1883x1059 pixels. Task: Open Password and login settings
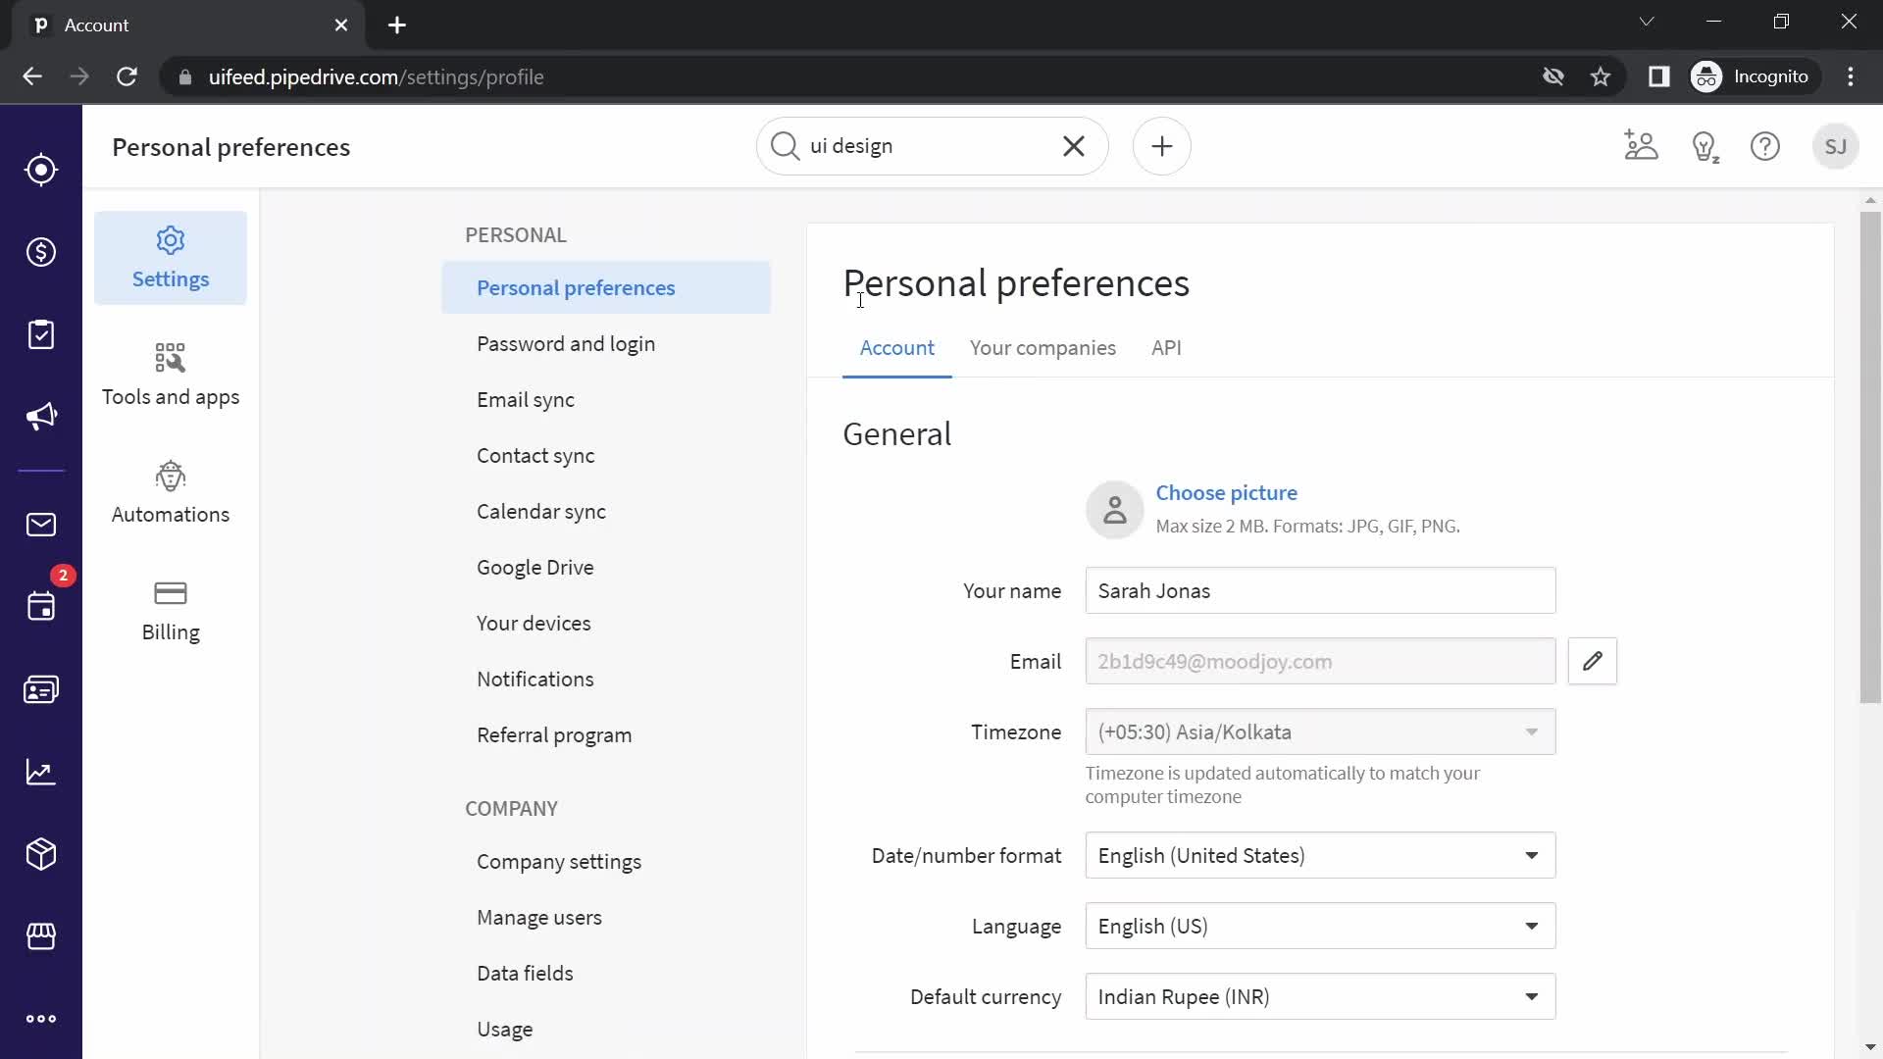click(606, 343)
